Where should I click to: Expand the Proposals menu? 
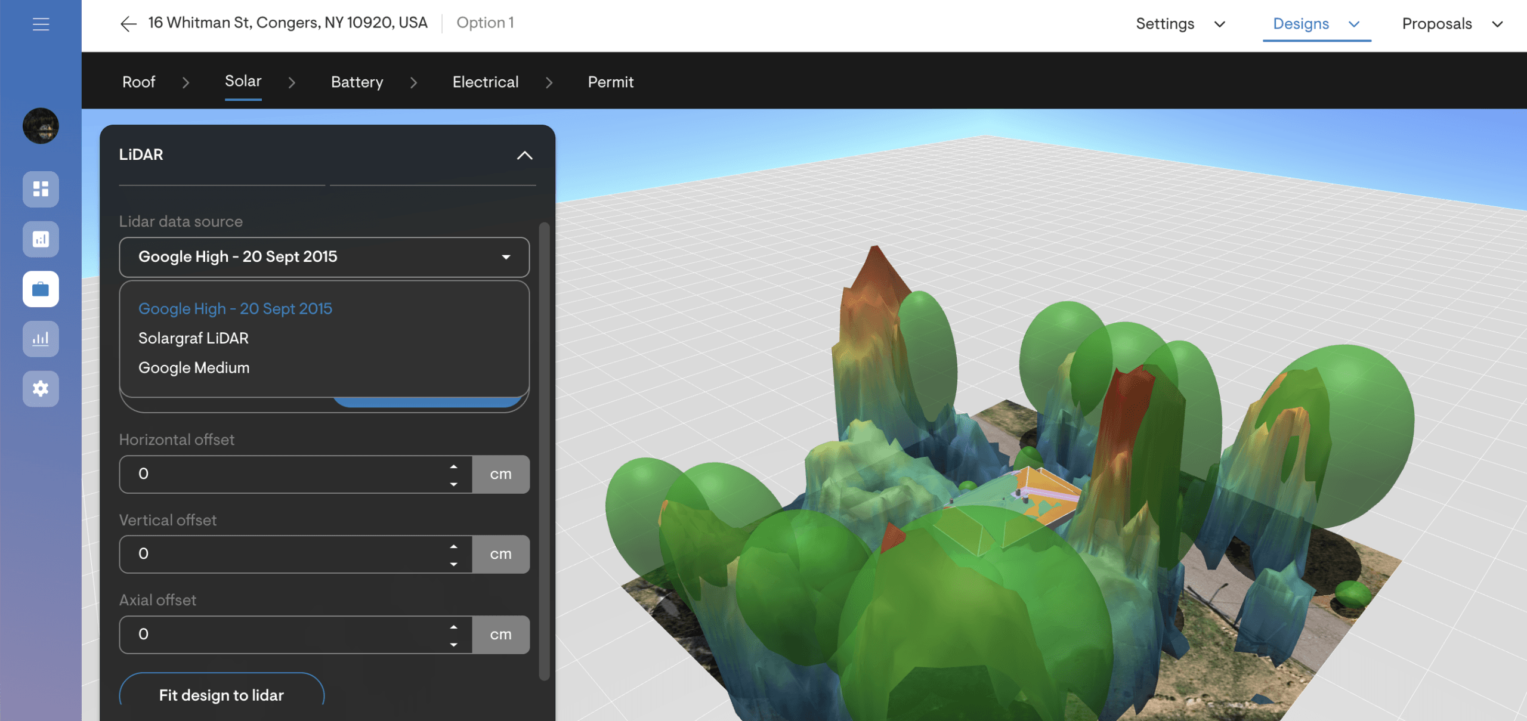click(x=1452, y=24)
